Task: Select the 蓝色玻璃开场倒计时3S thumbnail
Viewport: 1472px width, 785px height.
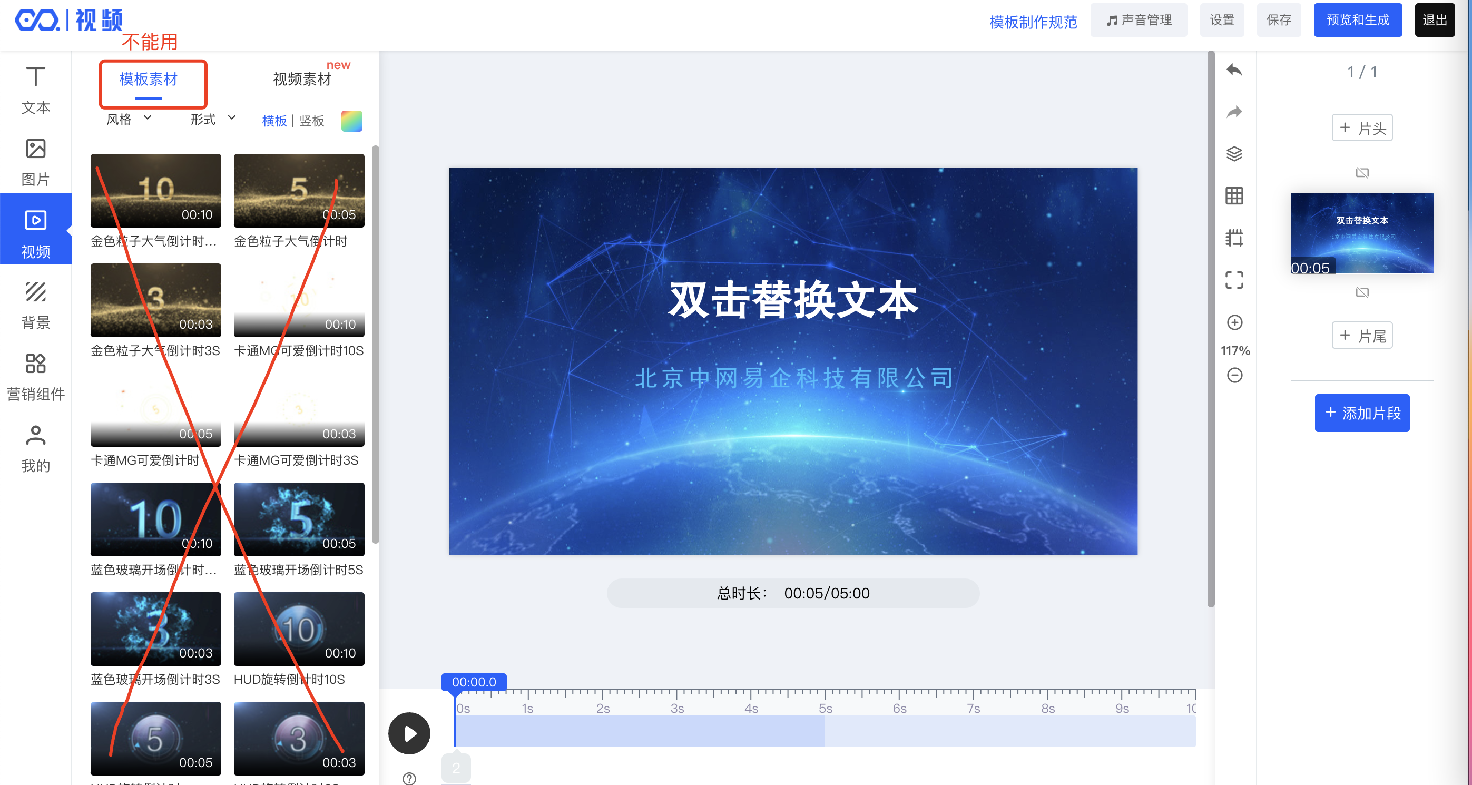Action: [x=155, y=629]
